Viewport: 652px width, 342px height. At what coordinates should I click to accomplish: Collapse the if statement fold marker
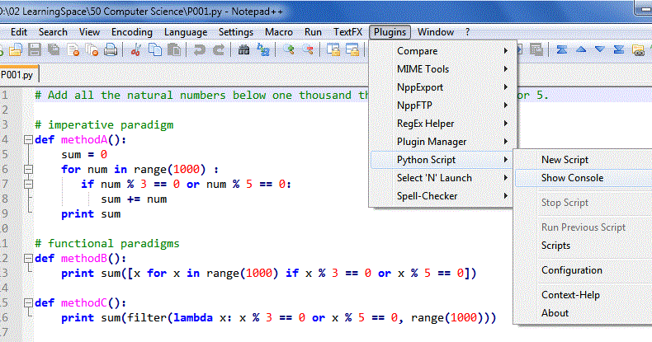(28, 184)
